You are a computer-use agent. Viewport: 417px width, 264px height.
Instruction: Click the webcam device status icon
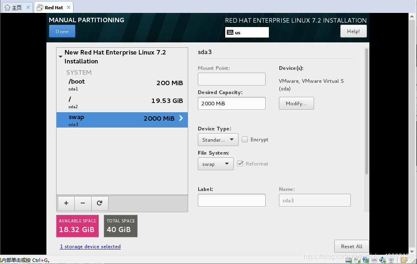point(391,260)
